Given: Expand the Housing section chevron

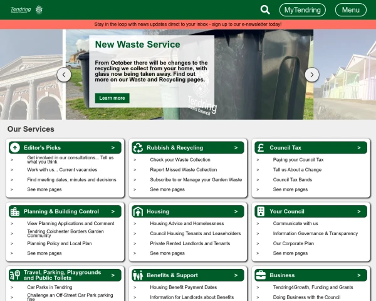Looking at the screenshot, I should (x=236, y=211).
